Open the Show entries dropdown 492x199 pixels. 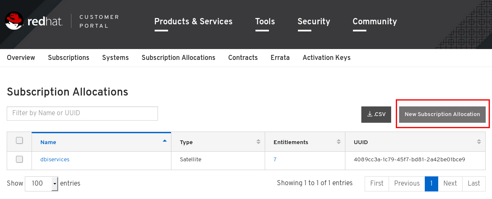(x=42, y=183)
